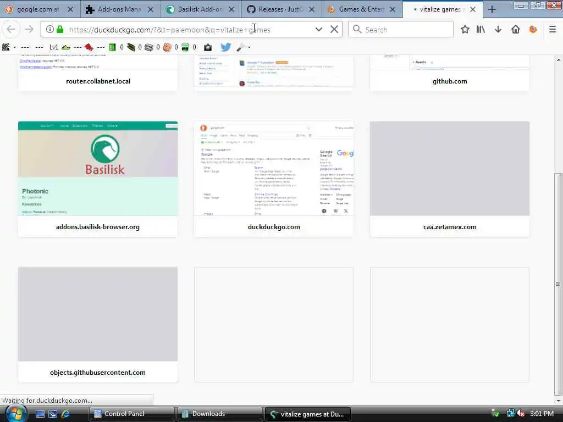Go back with the back arrow
This screenshot has height=422, width=563.
(x=11, y=30)
